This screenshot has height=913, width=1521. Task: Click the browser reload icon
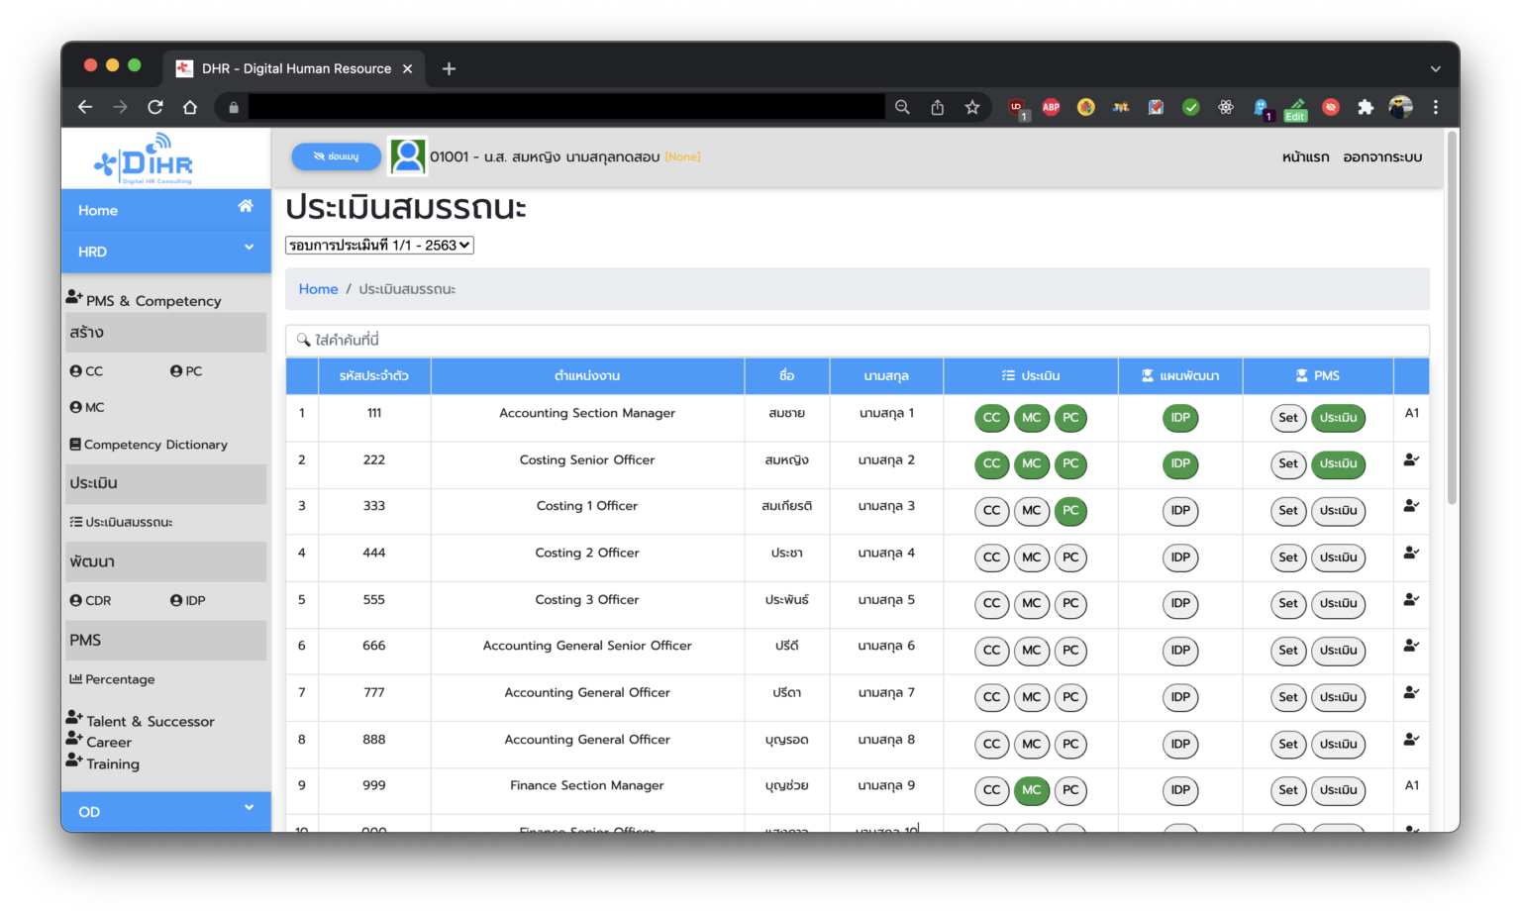[155, 107]
